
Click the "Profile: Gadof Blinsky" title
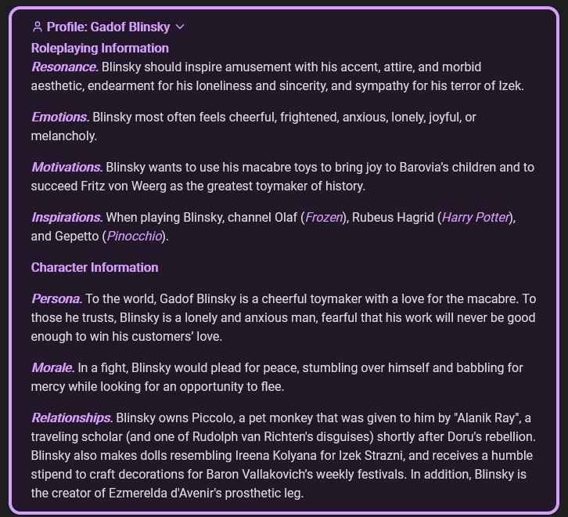click(x=108, y=27)
